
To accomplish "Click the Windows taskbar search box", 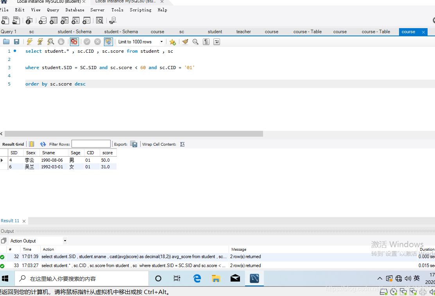I will pos(82,278).
